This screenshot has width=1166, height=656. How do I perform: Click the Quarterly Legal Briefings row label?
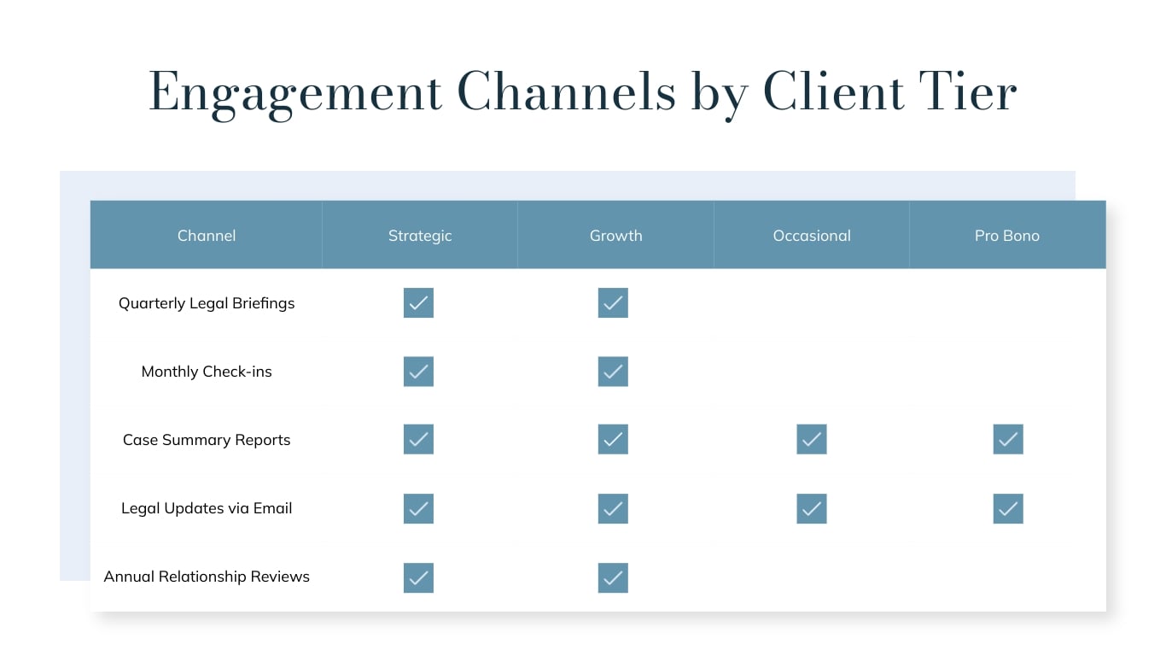click(x=207, y=303)
